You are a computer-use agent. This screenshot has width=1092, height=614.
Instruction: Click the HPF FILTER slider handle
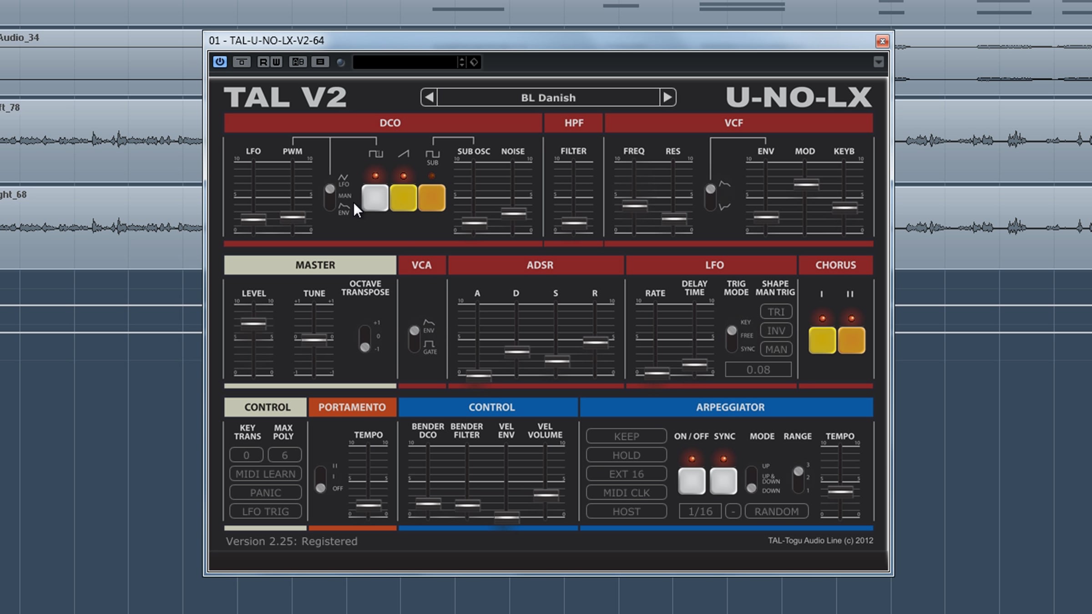[x=574, y=223]
